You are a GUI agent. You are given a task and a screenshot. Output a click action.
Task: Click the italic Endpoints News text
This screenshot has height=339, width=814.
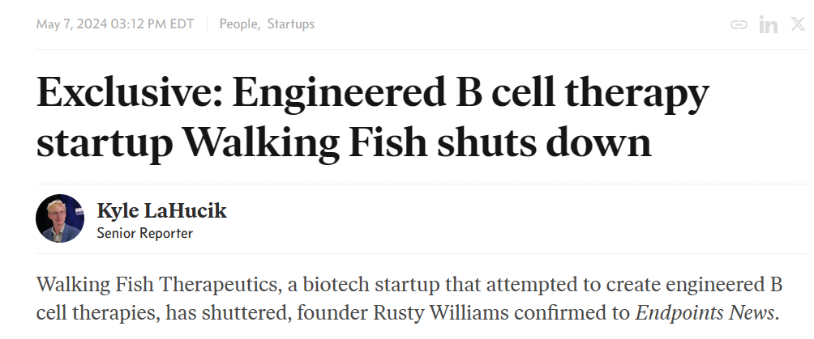click(705, 313)
